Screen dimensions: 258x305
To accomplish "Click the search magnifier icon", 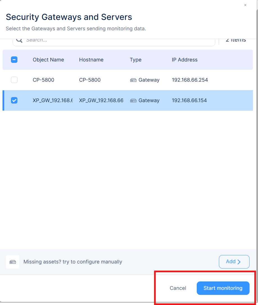I will 19,40.
